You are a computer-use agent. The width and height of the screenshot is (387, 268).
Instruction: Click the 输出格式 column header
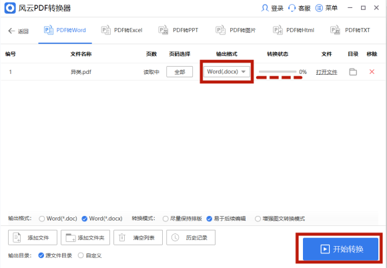tap(227, 54)
